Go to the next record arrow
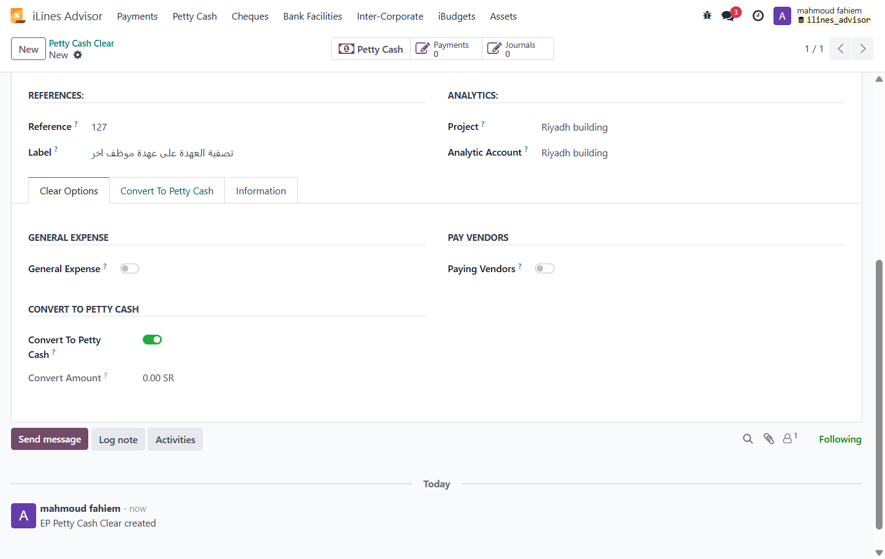The image size is (885, 559). point(863,49)
